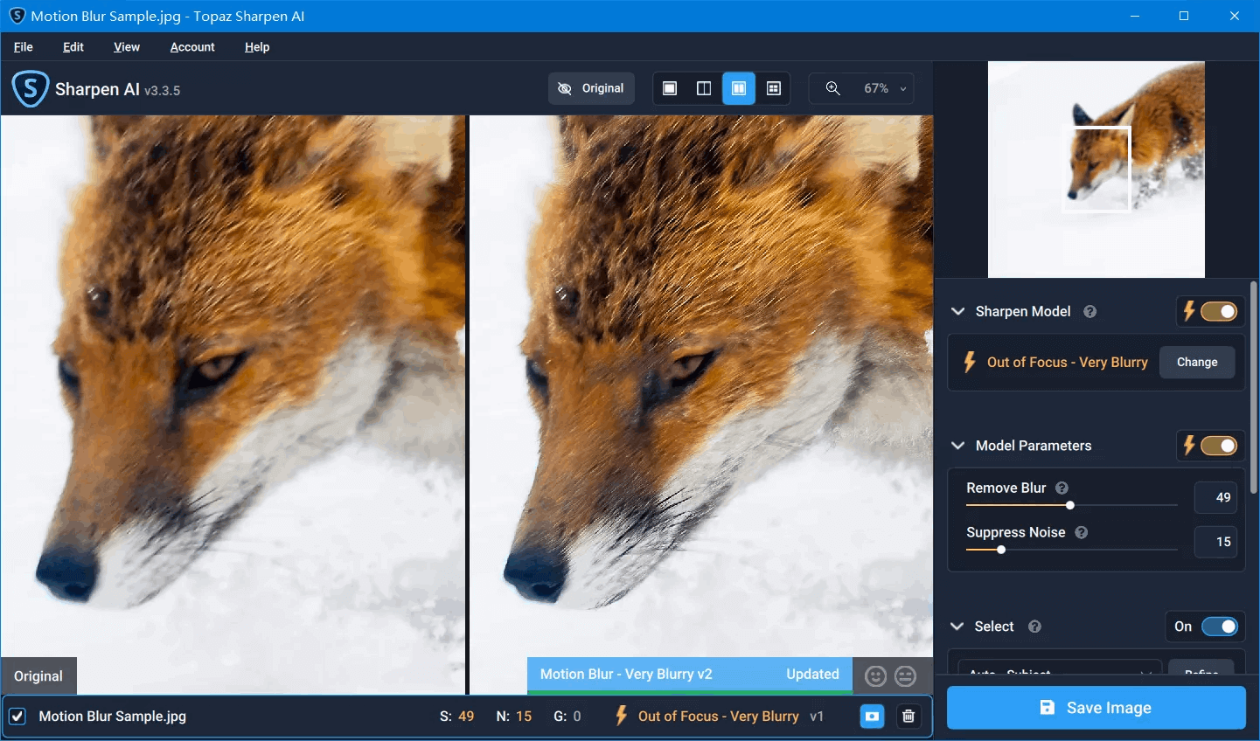The width and height of the screenshot is (1260, 741).
Task: Click the blue preview icon in bottom bar
Action: pos(872,716)
